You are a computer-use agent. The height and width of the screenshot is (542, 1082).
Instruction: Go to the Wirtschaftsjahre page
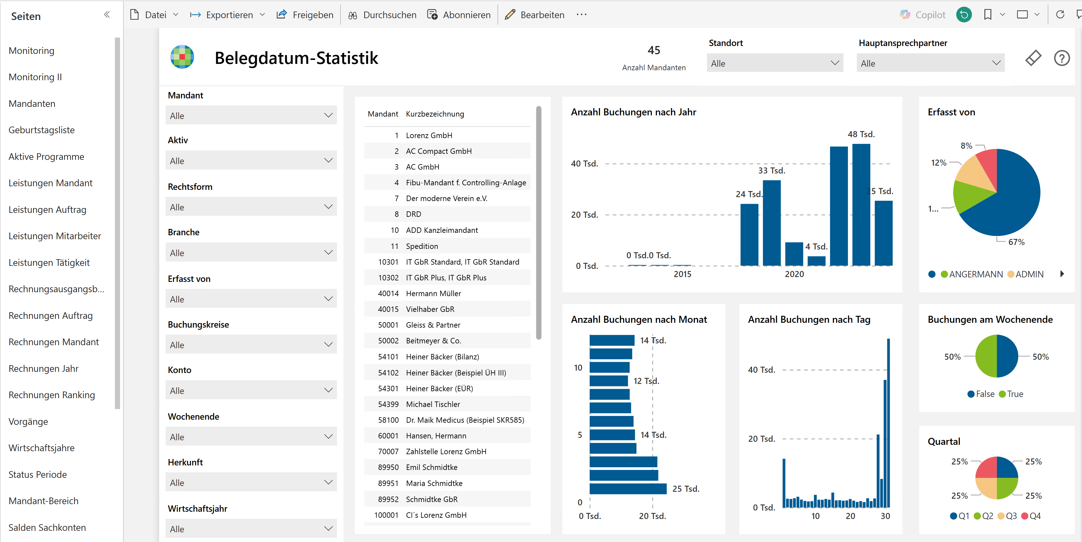tap(42, 448)
